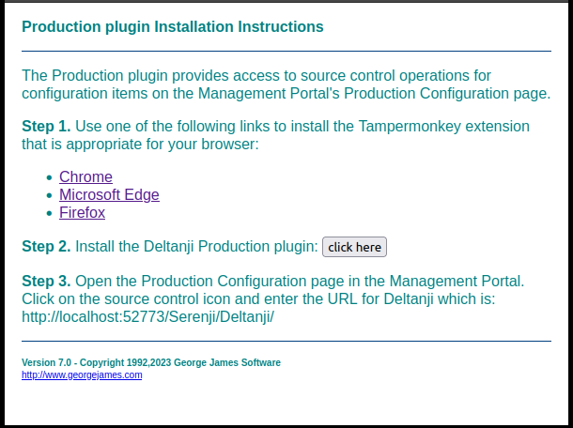Click "Install the Deltanji Production plugin" text
Viewport: 573px width, 428px height.
(x=196, y=247)
